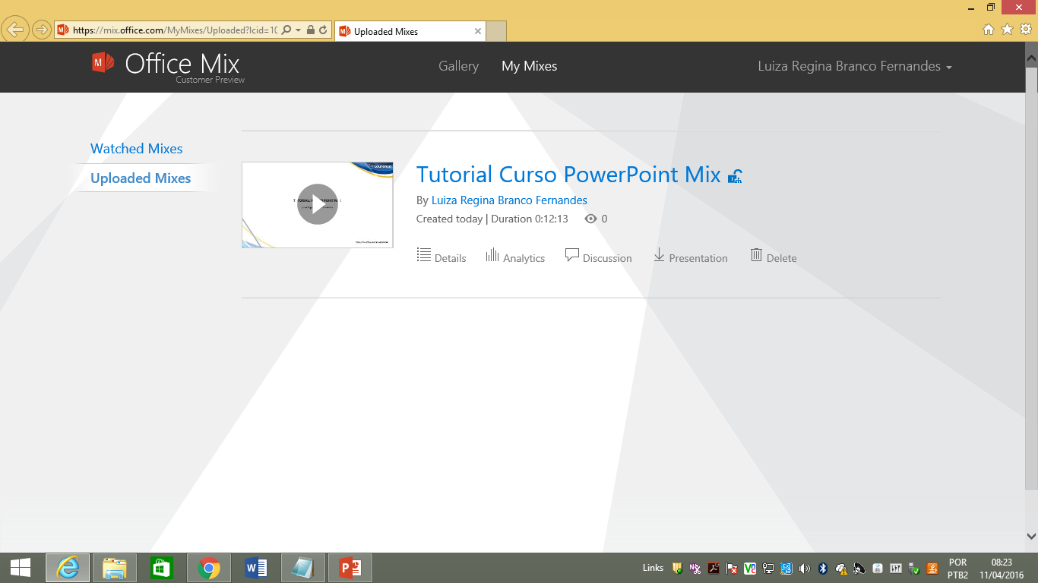Switch to Internet Explorer on taskbar
The image size is (1038, 583).
(x=68, y=568)
